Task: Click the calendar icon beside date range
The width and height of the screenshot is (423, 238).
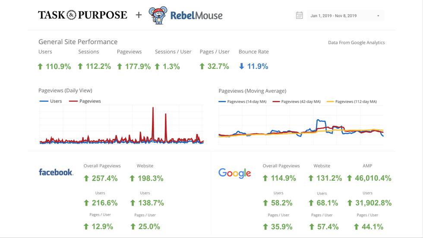Action: (x=299, y=16)
